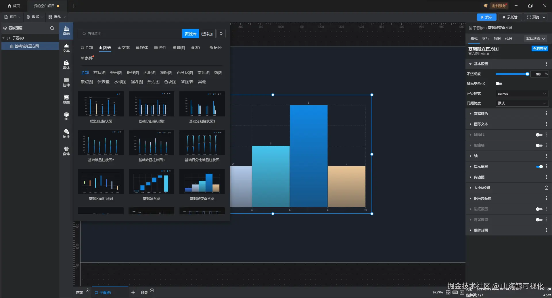Open 图形文本 more options dots
Screen dimensions: 552x298
point(546,124)
